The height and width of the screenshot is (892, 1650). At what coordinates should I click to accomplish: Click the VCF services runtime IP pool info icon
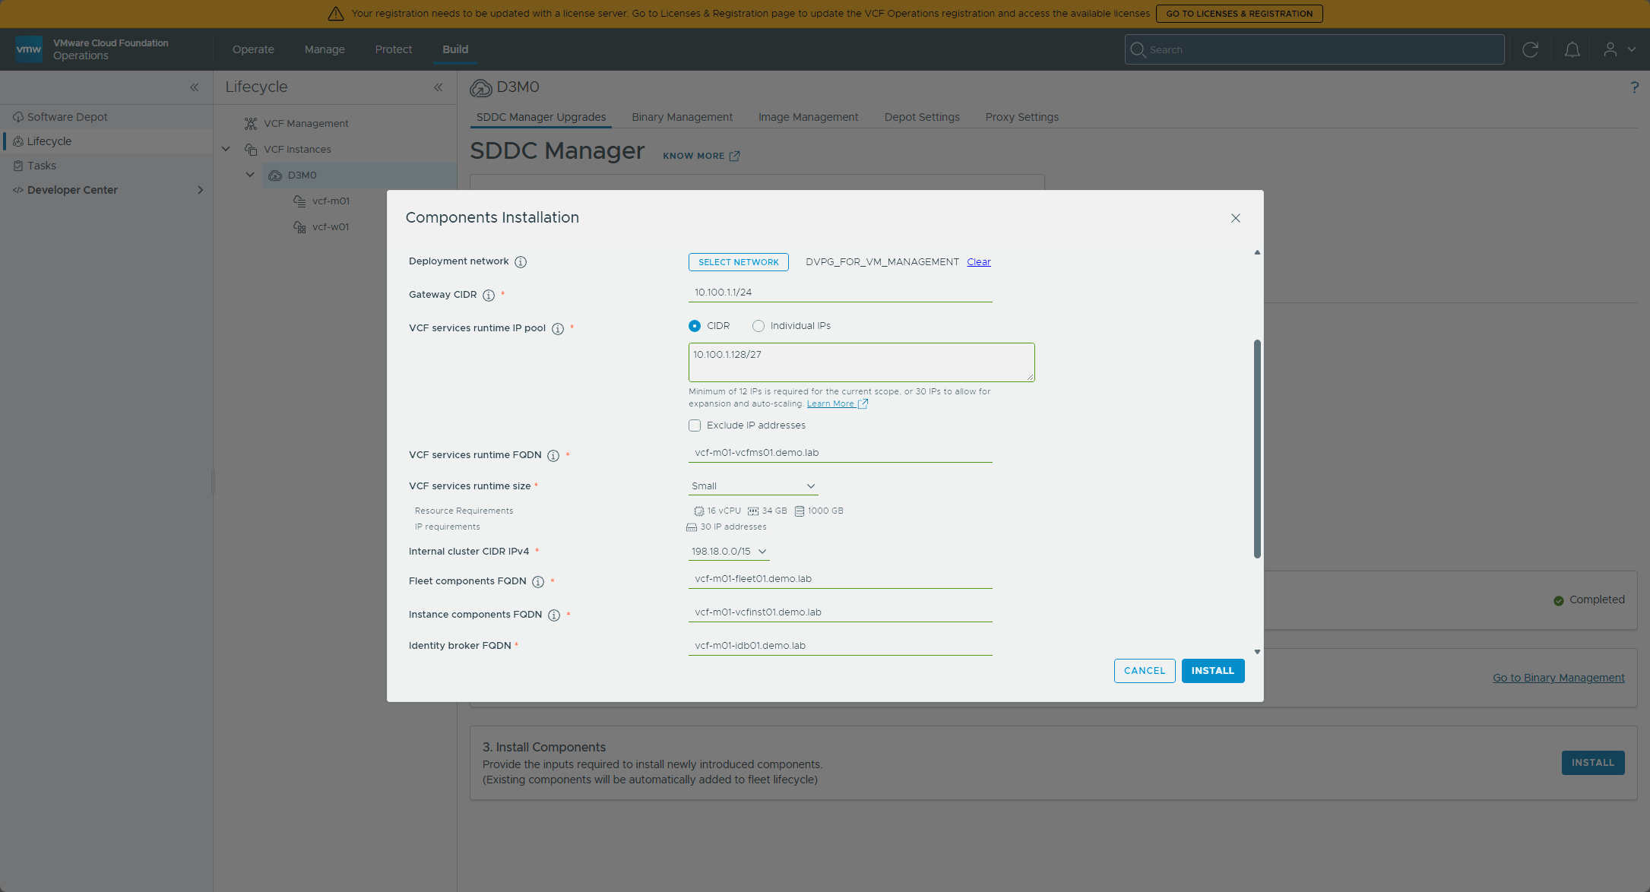(x=558, y=329)
